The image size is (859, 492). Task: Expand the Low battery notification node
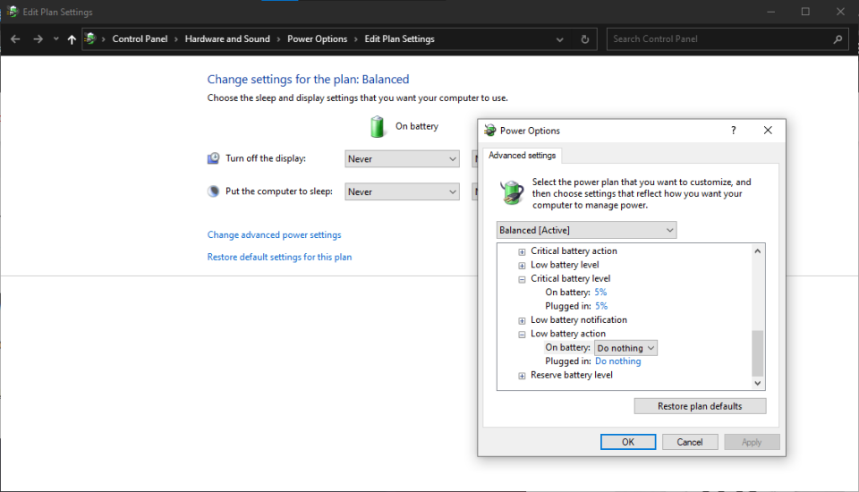[x=523, y=320]
